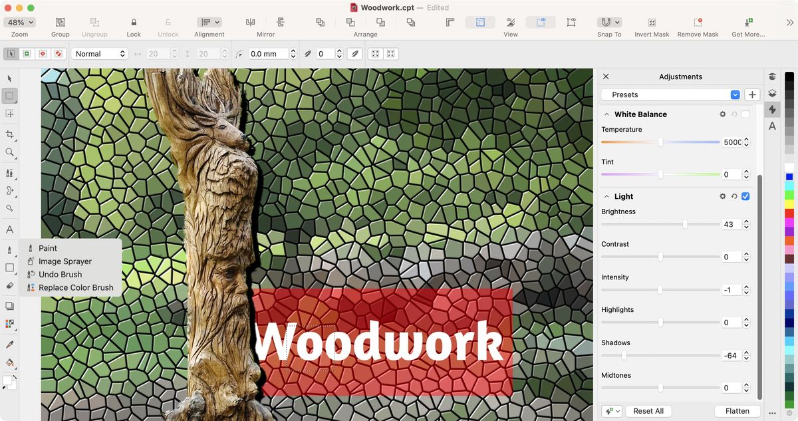Click the Shadows slider handle
798x421 pixels.
coord(624,355)
